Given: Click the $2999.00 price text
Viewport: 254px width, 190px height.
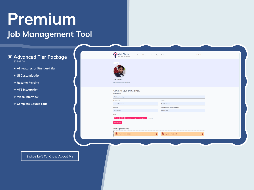Looking at the screenshot, I should 19,61.
